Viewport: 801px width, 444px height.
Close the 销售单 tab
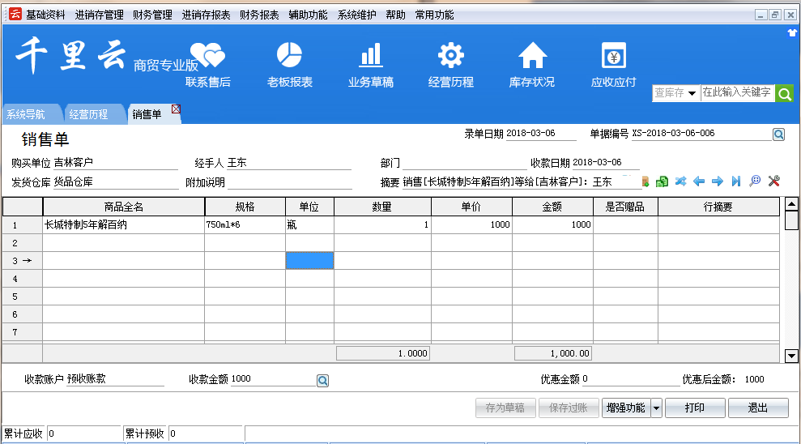click(176, 109)
